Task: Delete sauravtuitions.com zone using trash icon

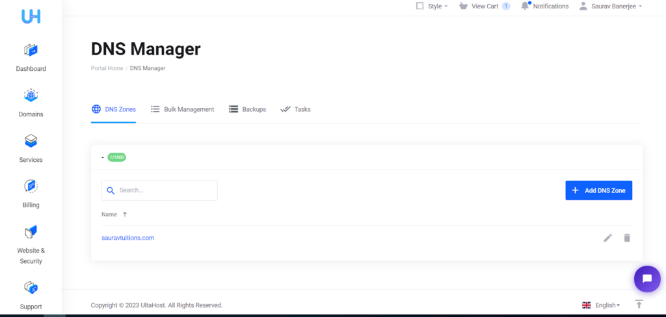Action: (627, 238)
